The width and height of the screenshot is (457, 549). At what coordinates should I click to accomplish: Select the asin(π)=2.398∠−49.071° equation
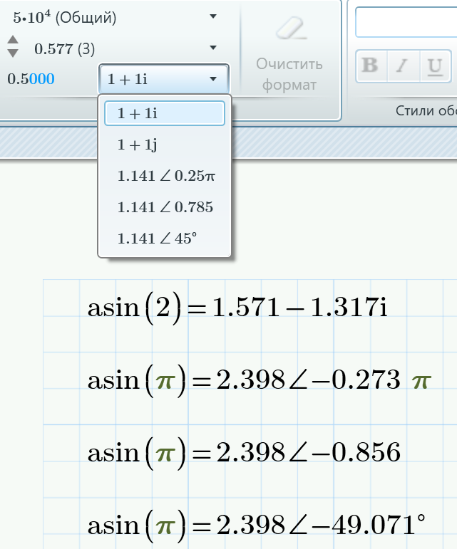pyautogui.click(x=257, y=526)
